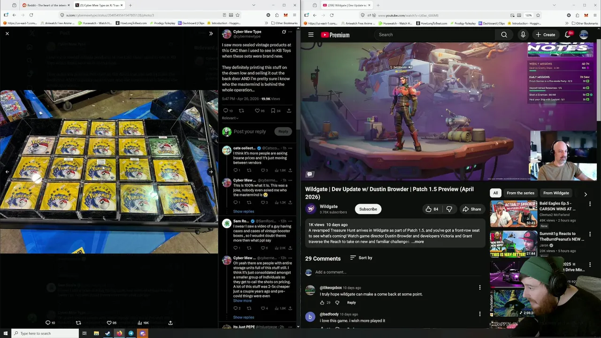The height and width of the screenshot is (338, 601).
Task: Open more options on cats collect reply
Action: (x=291, y=148)
